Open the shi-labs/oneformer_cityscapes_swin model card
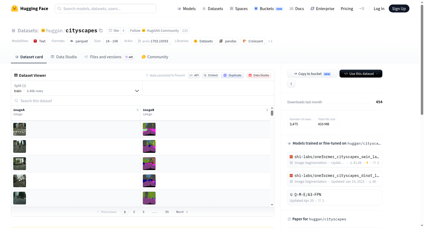This screenshot has height=228, width=424. coord(335,160)
